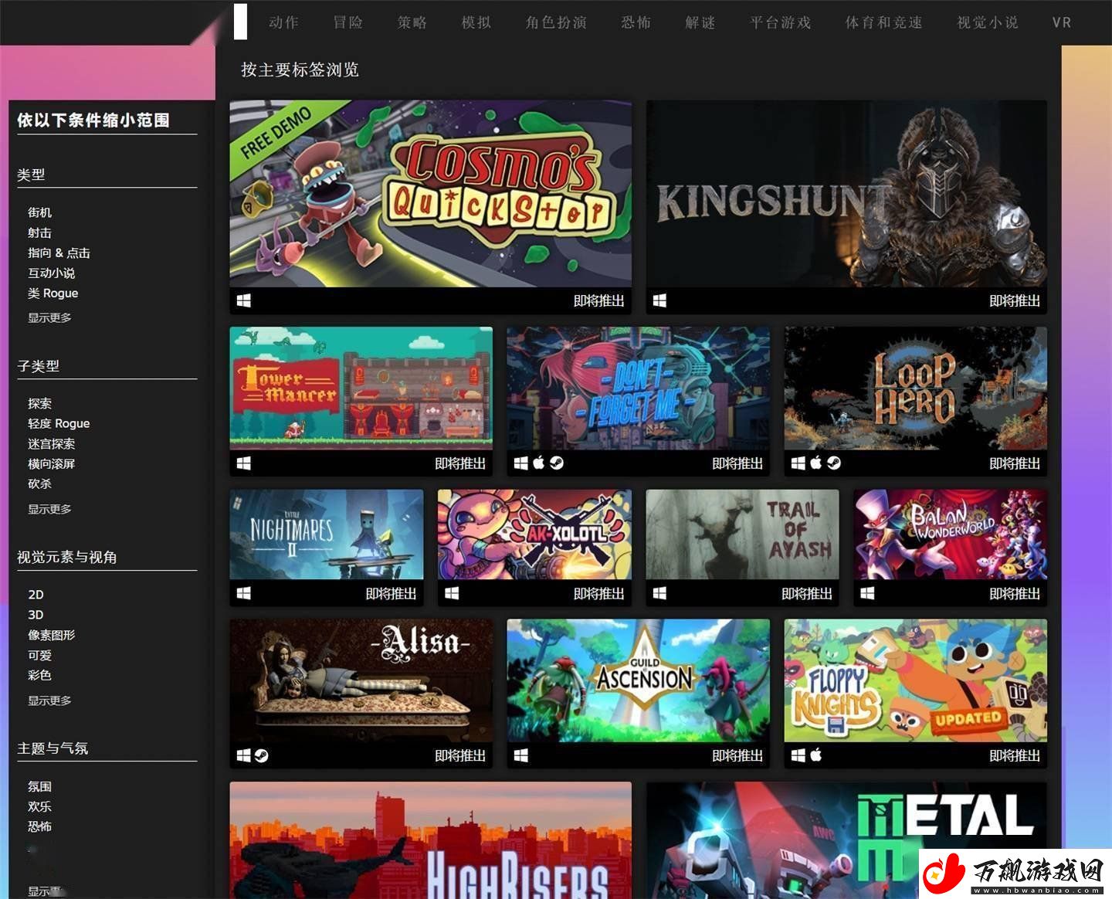Image resolution: width=1112 pixels, height=899 pixels.
Task: Open Loop Hero game thumbnail
Action: click(x=916, y=388)
